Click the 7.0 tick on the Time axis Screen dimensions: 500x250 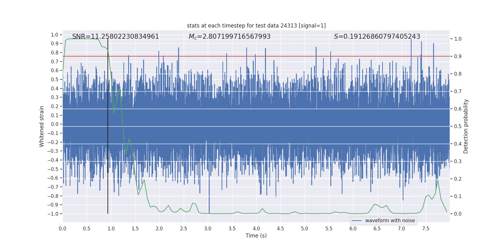tap(402, 228)
